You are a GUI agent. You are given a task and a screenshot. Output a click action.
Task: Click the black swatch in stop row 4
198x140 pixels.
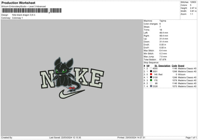pos(151,77)
